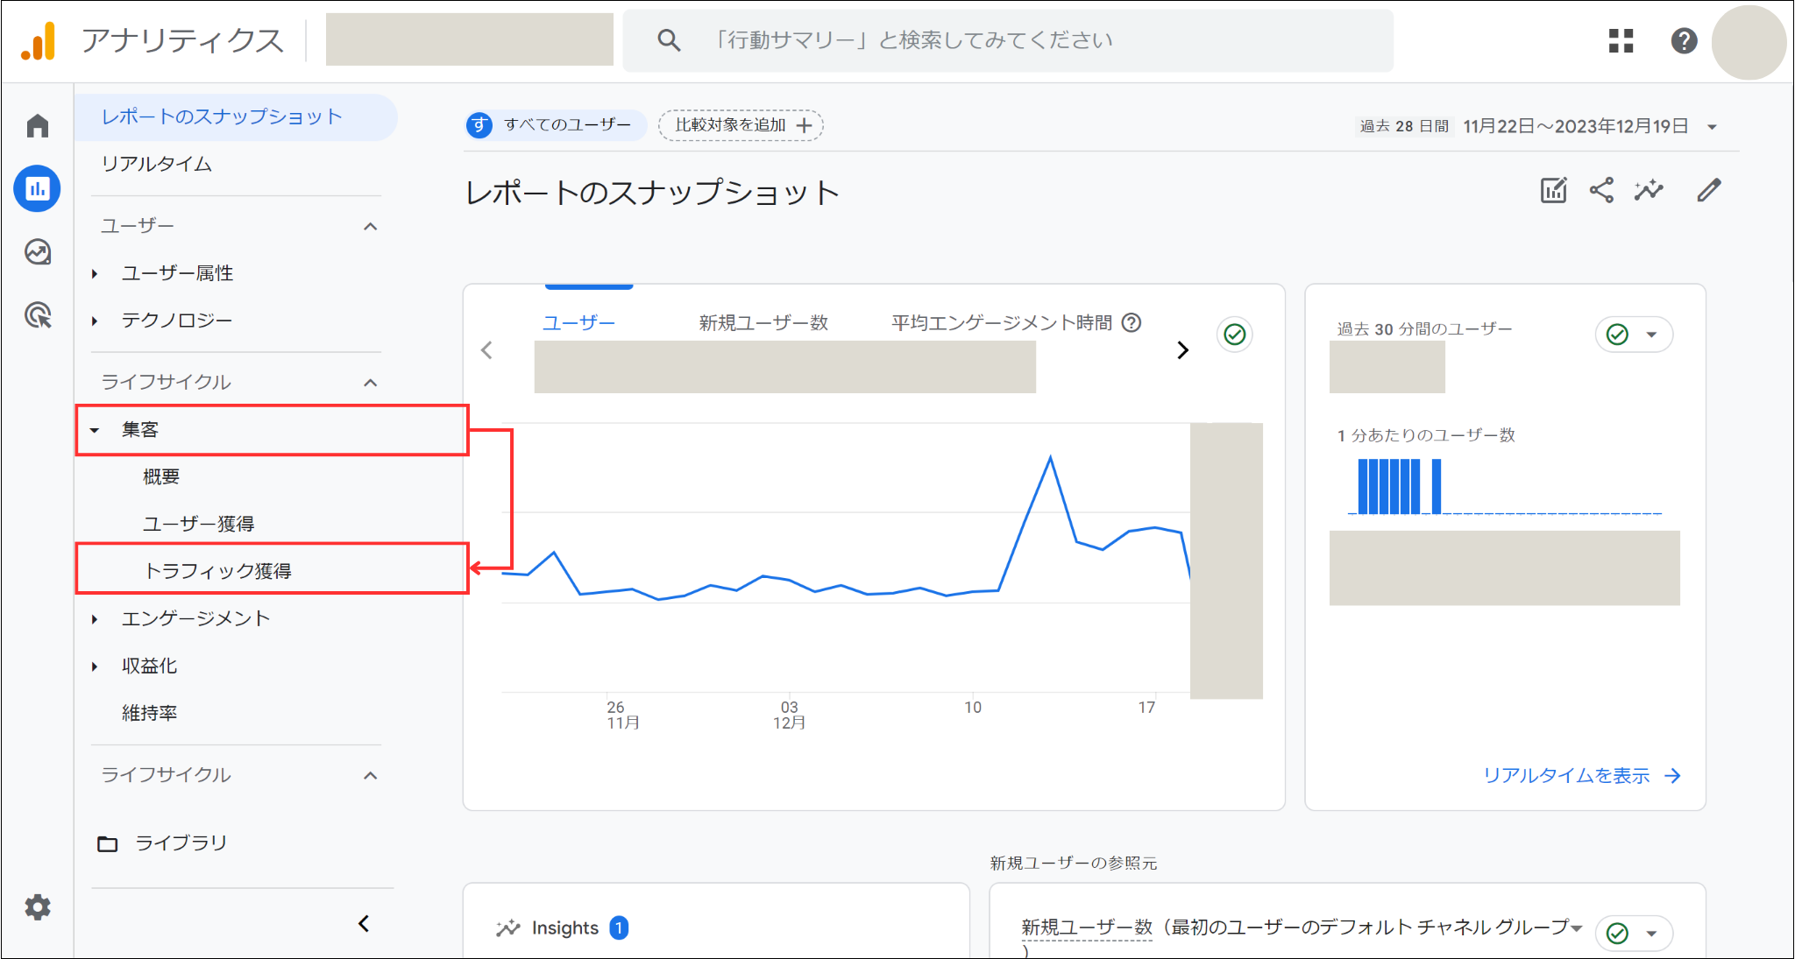Collapse the left navigation panel arrow
The image size is (1795, 959).
tap(364, 924)
